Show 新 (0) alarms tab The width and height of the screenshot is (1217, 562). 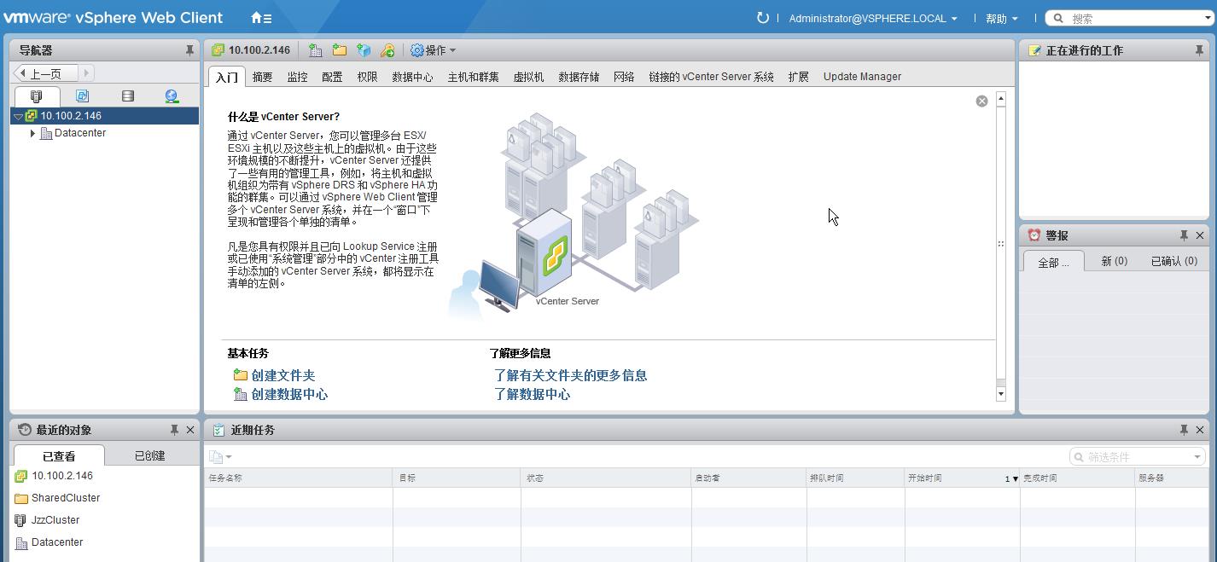(x=1114, y=261)
